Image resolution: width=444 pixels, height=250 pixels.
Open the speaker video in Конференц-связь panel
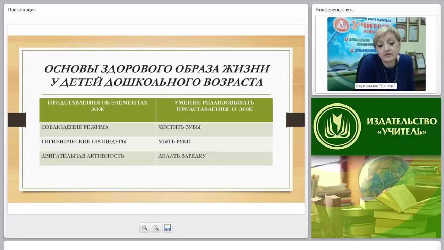coord(376,54)
